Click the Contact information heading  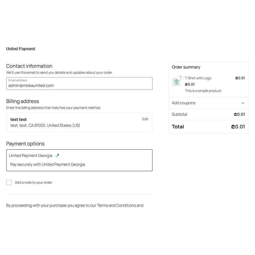29,66
